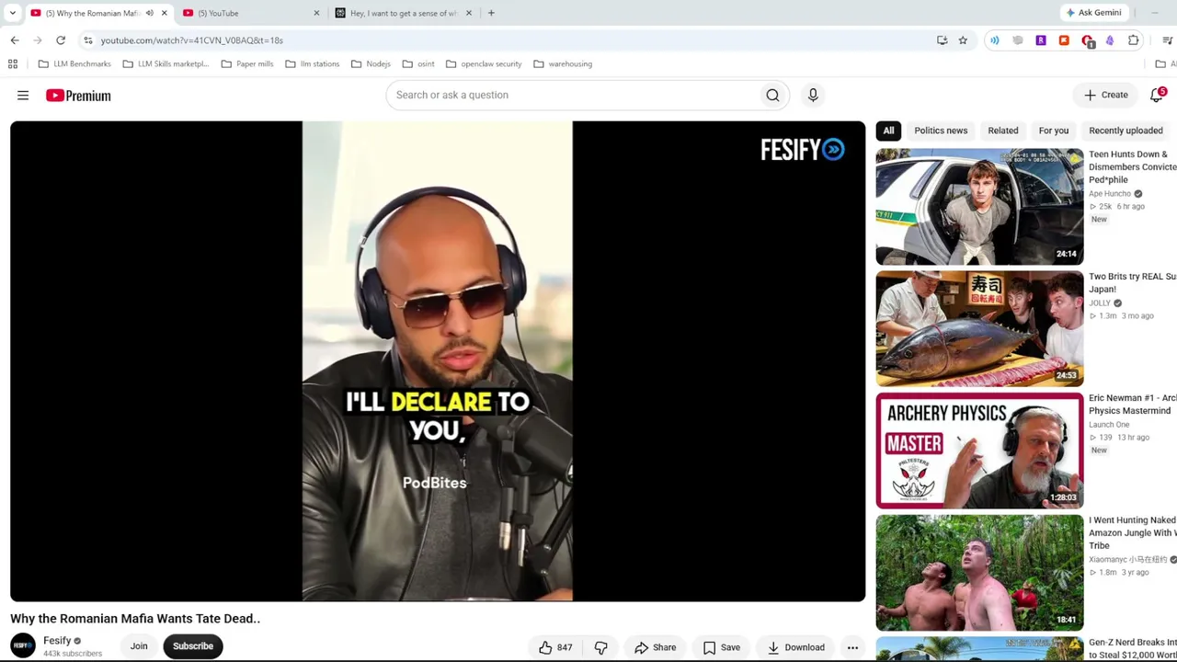Open the Amazon Jungle hunting video thumbnail
The image size is (1177, 662).
pos(979,573)
